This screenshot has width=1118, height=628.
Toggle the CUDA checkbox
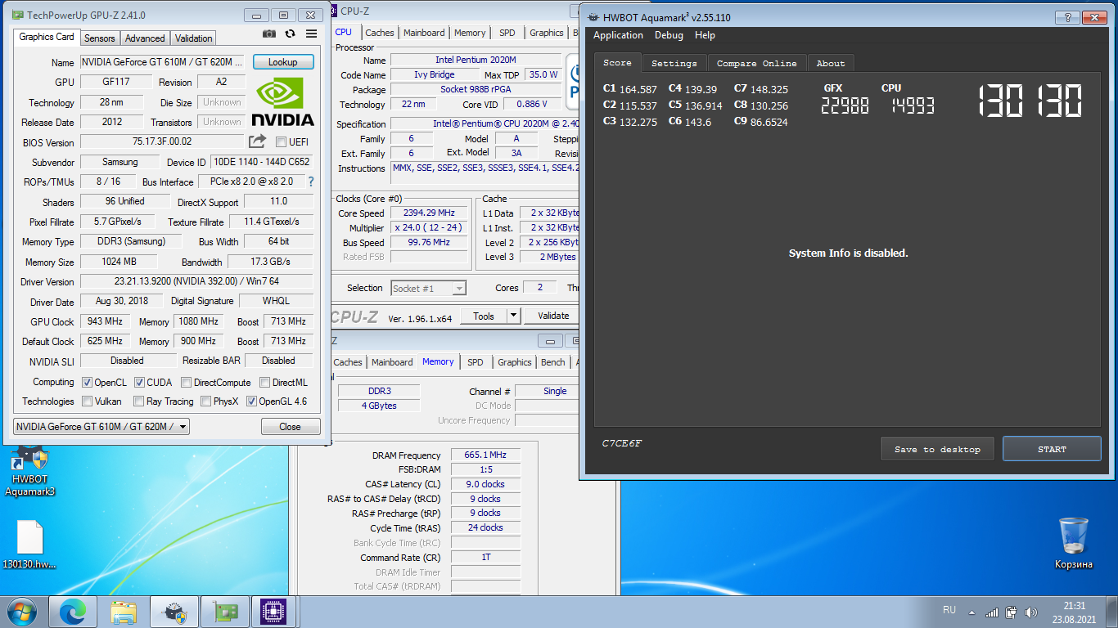(x=140, y=382)
